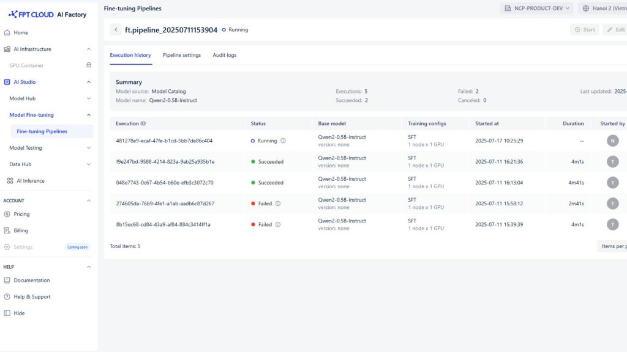Open Help & Support link
Image resolution: width=627 pixels, height=352 pixels.
32,296
